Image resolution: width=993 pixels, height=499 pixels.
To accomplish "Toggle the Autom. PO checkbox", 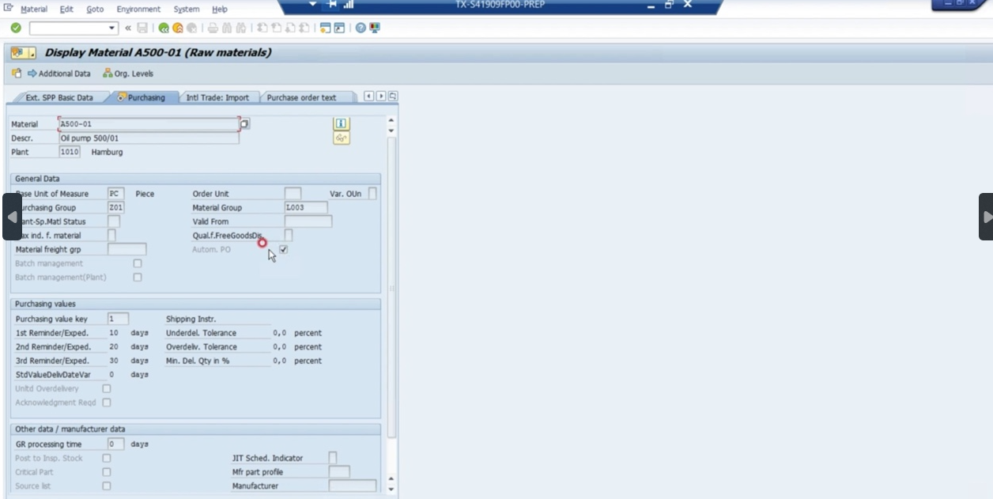I will click(x=284, y=249).
